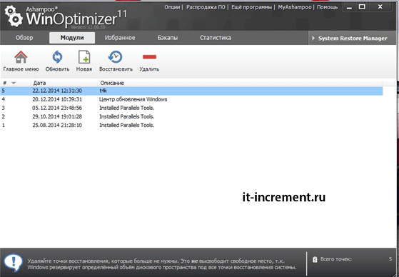This screenshot has width=399, height=277.
Task: Open the Распродажа ПО link
Action: [206, 7]
